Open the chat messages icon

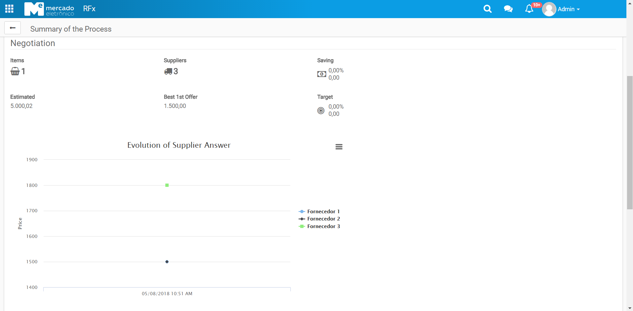coord(508,9)
